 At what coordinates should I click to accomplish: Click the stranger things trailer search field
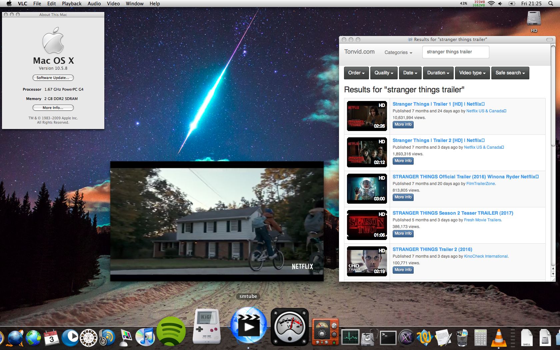click(456, 52)
